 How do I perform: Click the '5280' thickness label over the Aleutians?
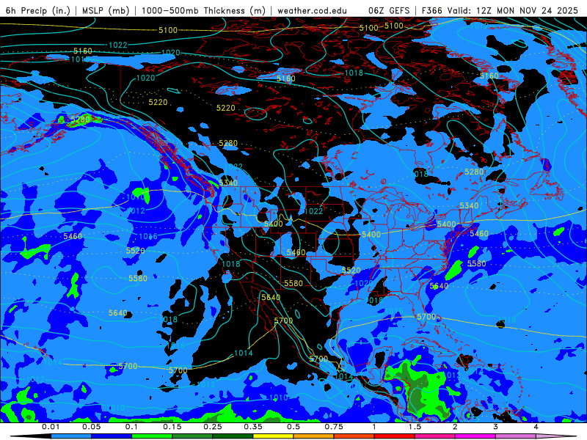(80, 120)
